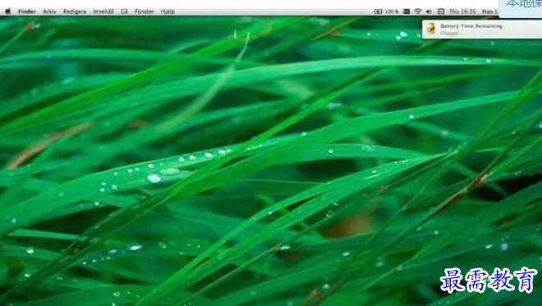Screen dimensions: 542x306
Task: Open the Wi-Fi status menu
Action: pyautogui.click(x=418, y=11)
